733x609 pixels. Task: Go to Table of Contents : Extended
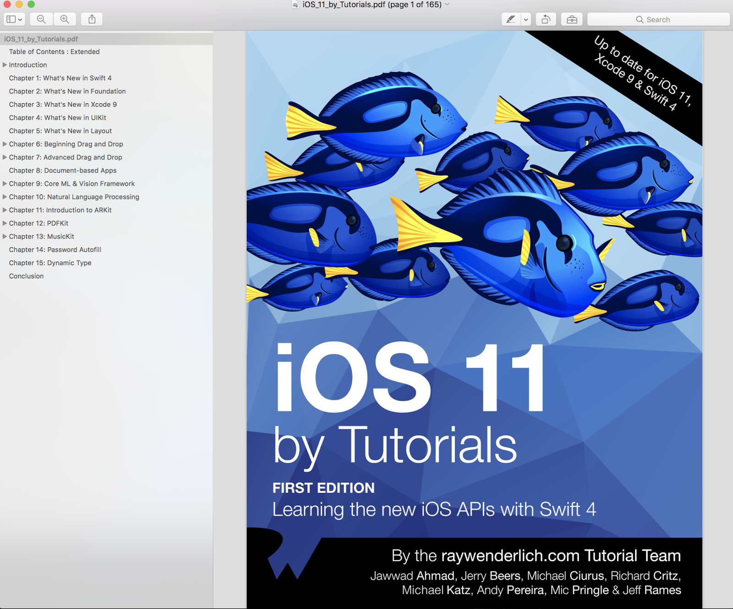pos(55,52)
